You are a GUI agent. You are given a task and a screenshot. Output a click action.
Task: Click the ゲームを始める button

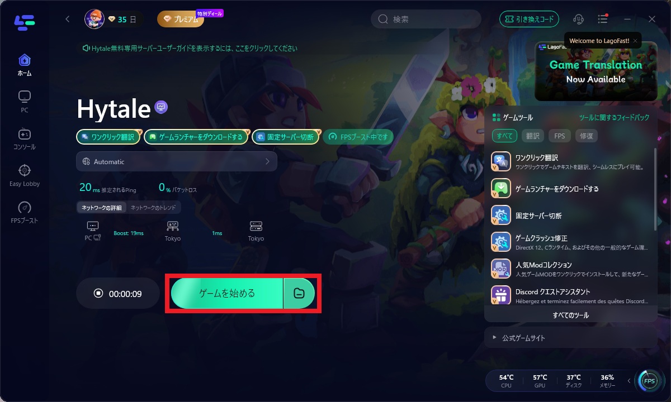[x=227, y=293]
